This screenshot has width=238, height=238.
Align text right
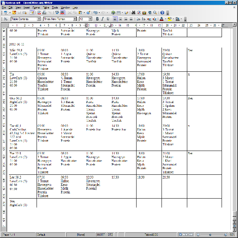[x=126, y=19]
